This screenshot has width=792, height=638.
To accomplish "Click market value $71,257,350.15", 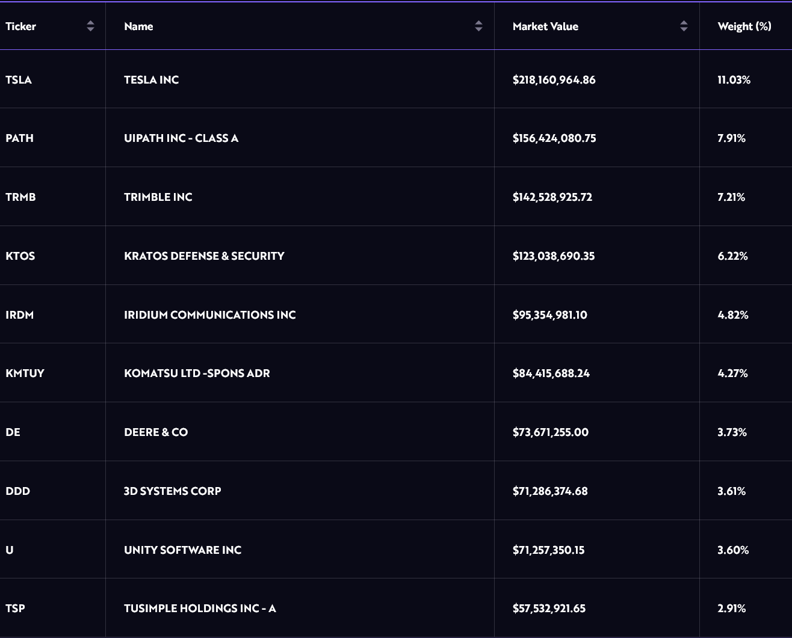I will tap(548, 550).
